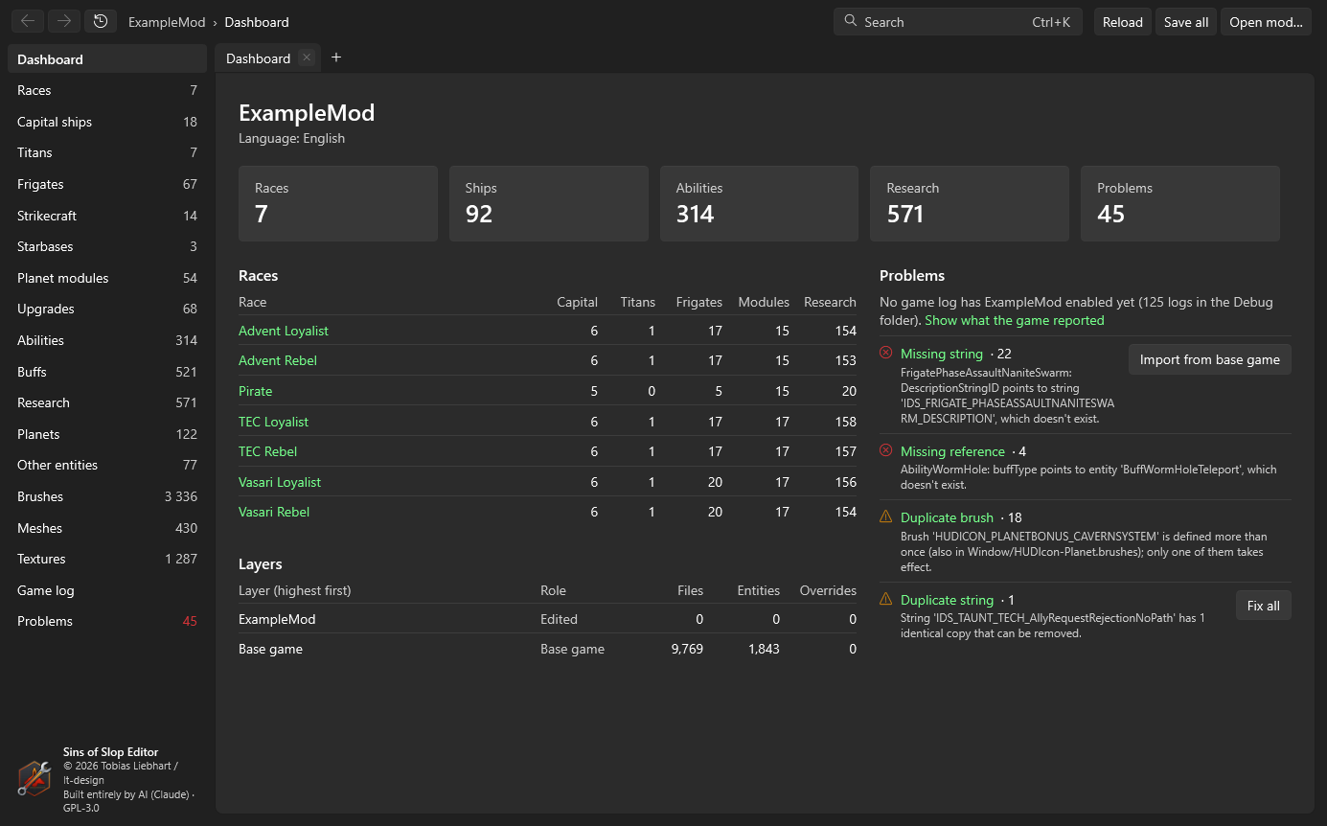Add a new tab with the plus icon
The image size is (1327, 826).
[336, 57]
